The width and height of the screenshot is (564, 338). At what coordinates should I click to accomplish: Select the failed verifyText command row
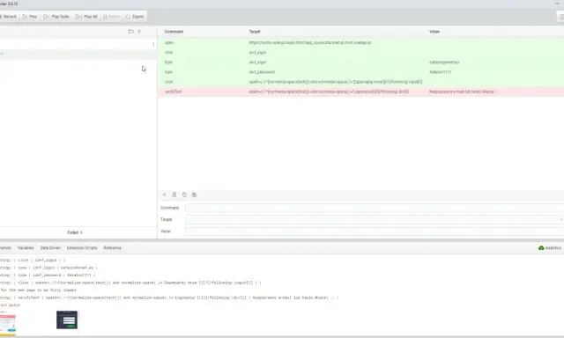(360, 92)
